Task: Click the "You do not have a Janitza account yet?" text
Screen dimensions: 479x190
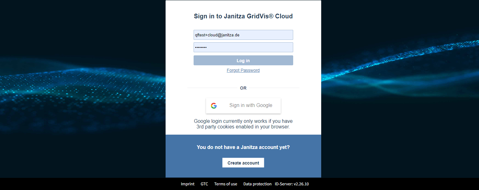Action: pyautogui.click(x=243, y=147)
